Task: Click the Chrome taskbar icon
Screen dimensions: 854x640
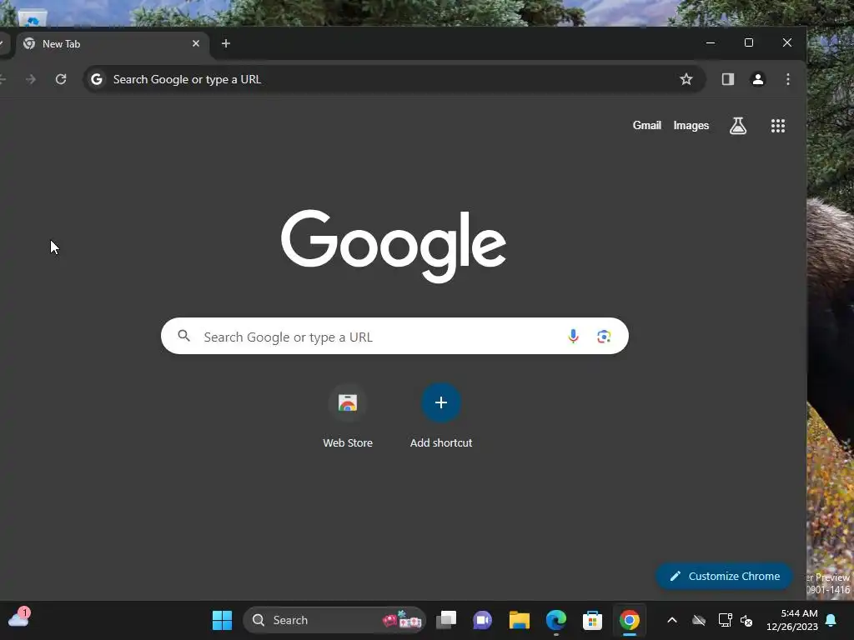Action: 629,620
